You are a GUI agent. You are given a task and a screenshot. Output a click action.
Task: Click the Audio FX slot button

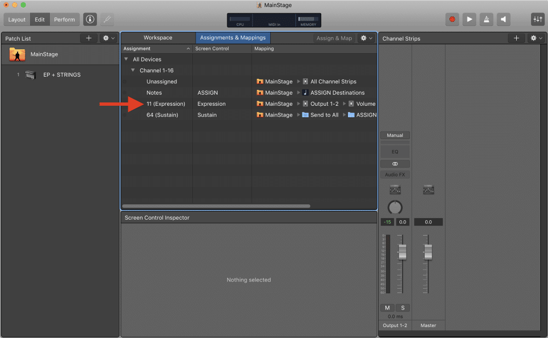[395, 175]
